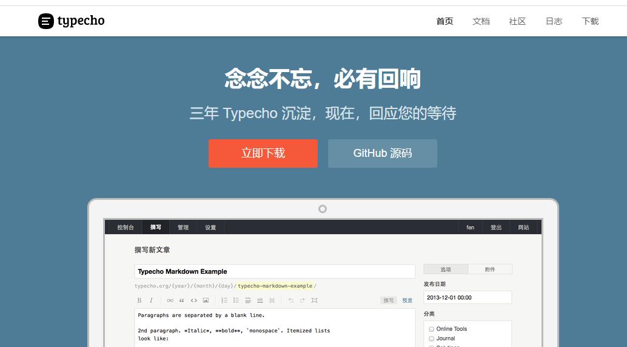This screenshot has height=347, width=627.
Task: Open 日志 in the top navigation
Action: point(554,21)
